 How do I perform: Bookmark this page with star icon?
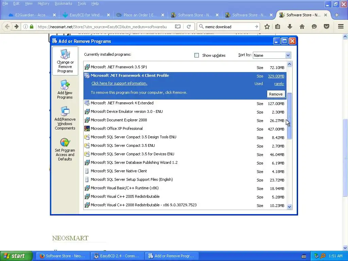[267, 27]
